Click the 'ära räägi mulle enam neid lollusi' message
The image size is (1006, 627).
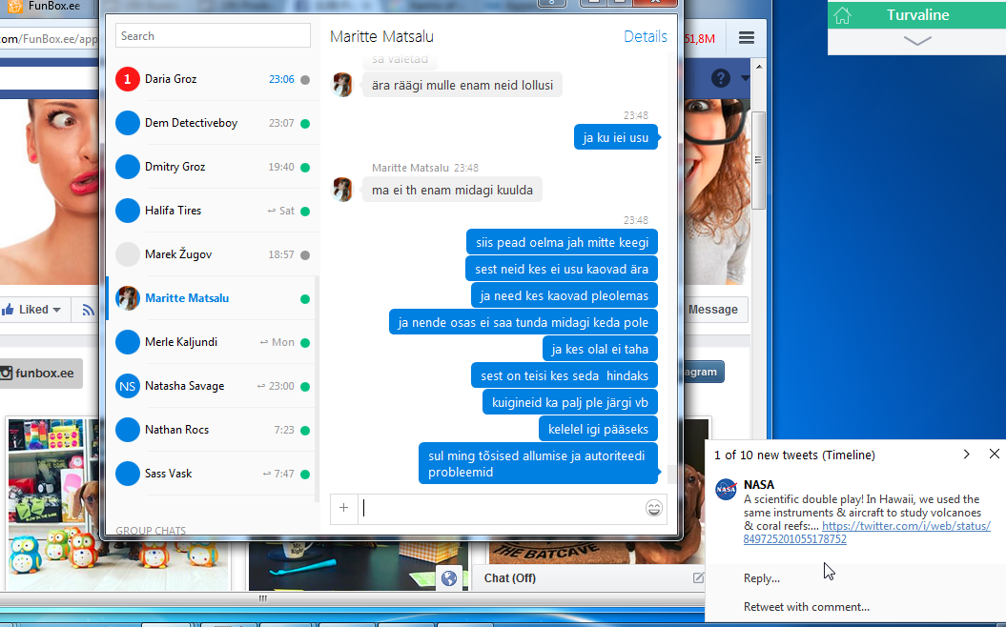pos(462,85)
